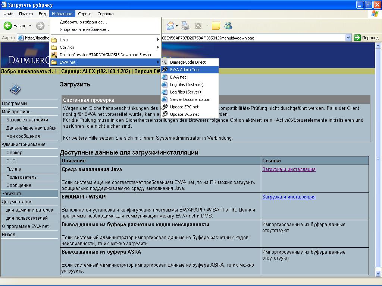Open the Правка menu
This screenshot has height=286, width=382.
26,14
